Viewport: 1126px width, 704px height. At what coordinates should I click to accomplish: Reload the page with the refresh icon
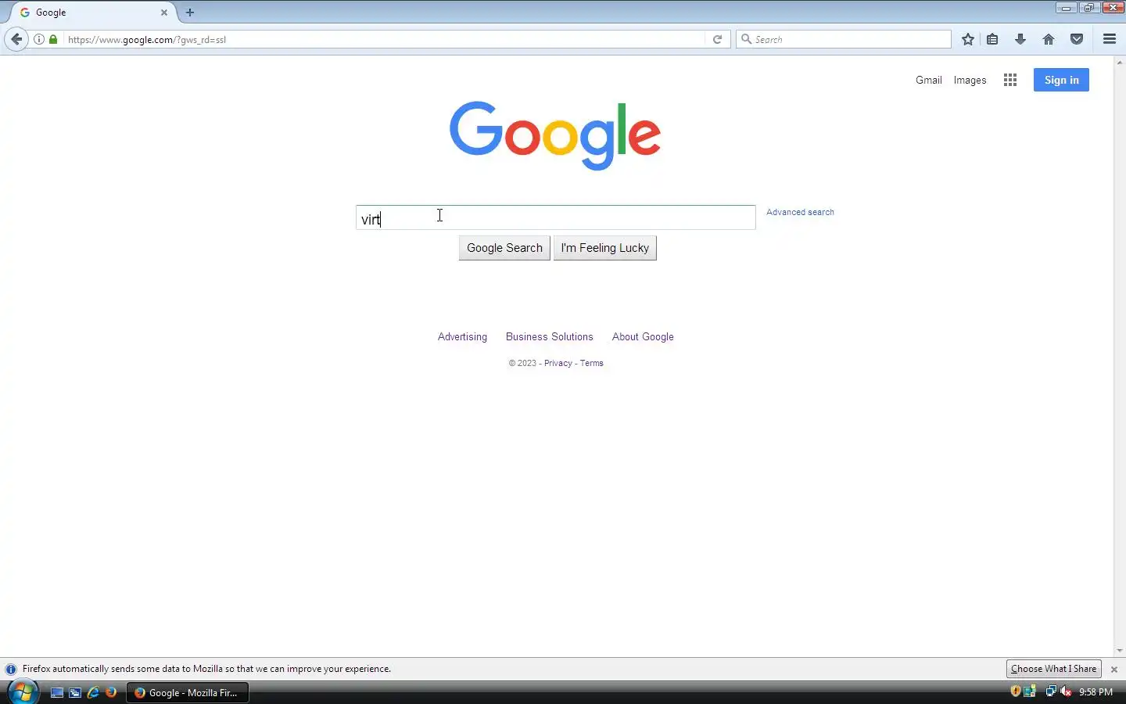pos(717,39)
